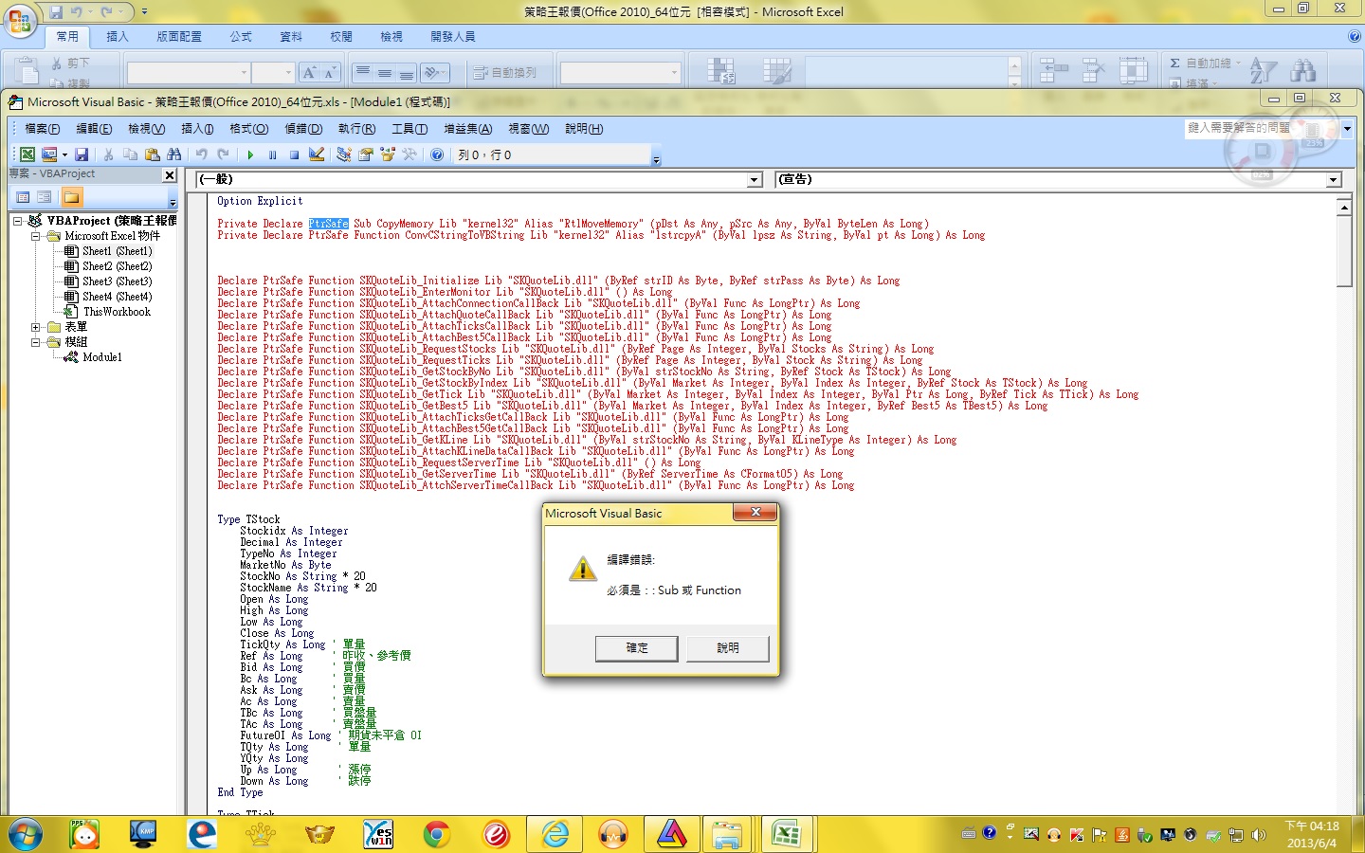Image resolution: width=1365 pixels, height=853 pixels.
Task: Stop and reset with the square icon
Action: [294, 154]
